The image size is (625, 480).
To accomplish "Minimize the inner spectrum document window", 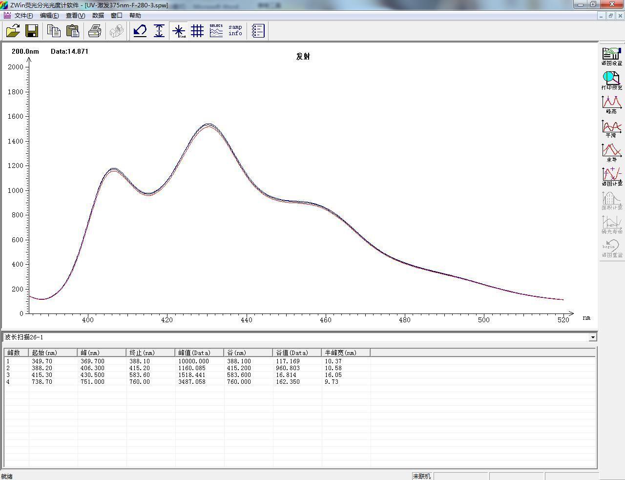I will click(x=601, y=16).
